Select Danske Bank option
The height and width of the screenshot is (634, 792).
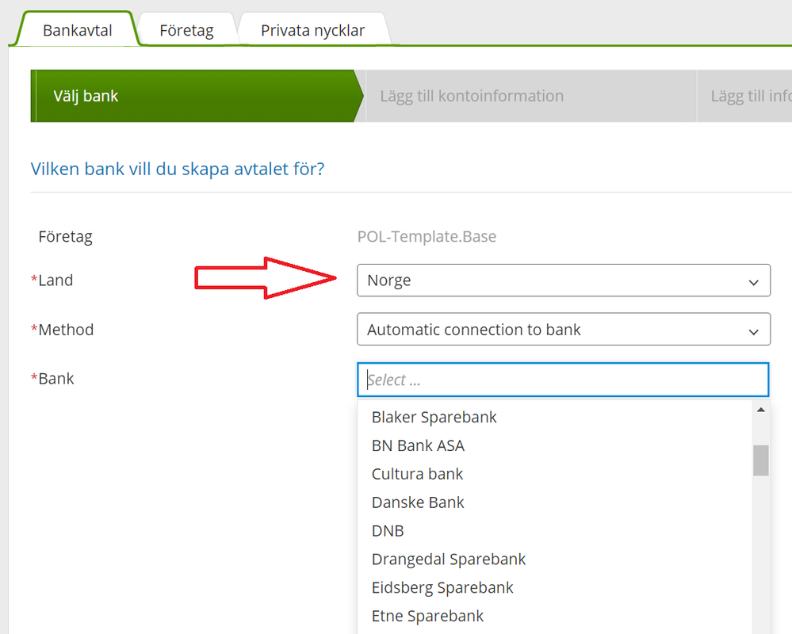click(418, 502)
